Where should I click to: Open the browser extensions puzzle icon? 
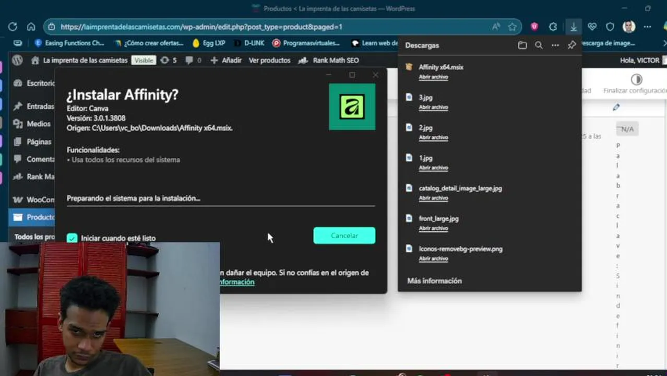(553, 27)
